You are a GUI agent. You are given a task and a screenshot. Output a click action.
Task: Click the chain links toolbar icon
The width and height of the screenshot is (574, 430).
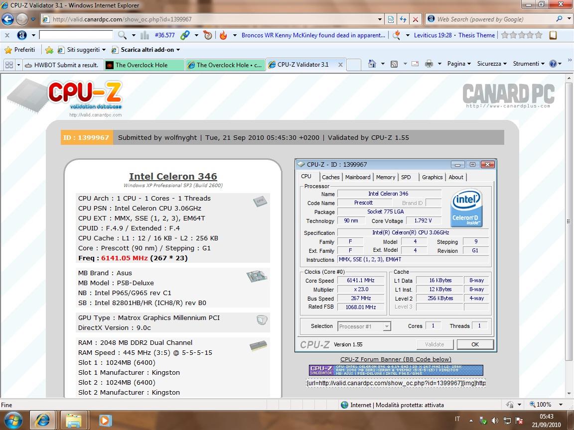(x=185, y=35)
